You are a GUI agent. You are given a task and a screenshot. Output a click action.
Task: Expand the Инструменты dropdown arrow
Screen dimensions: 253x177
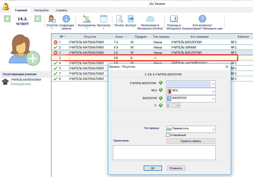(87, 28)
